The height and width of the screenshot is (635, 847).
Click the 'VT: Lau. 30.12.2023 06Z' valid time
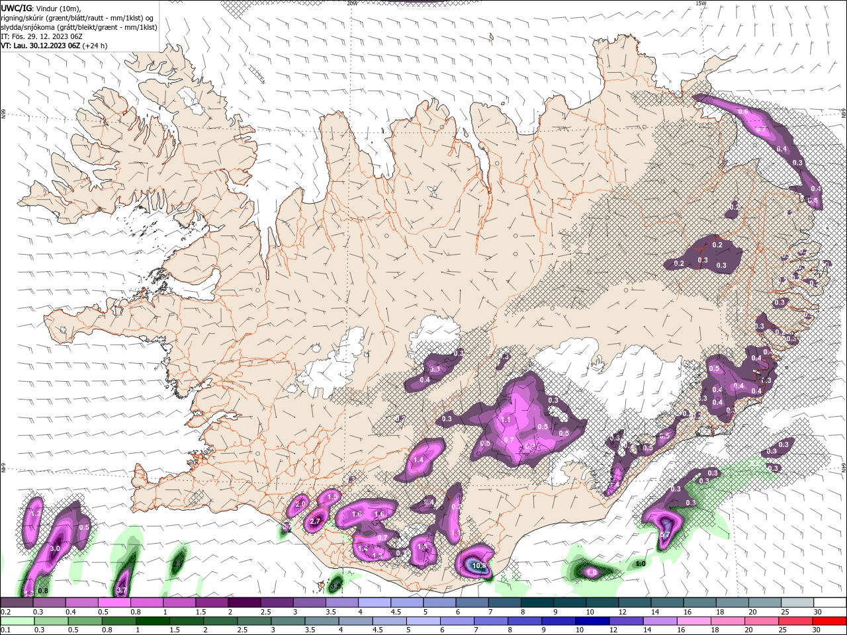[40, 46]
